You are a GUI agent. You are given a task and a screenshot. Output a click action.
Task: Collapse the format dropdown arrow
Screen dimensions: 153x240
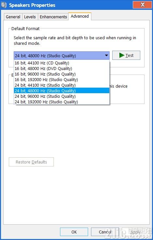107,56
